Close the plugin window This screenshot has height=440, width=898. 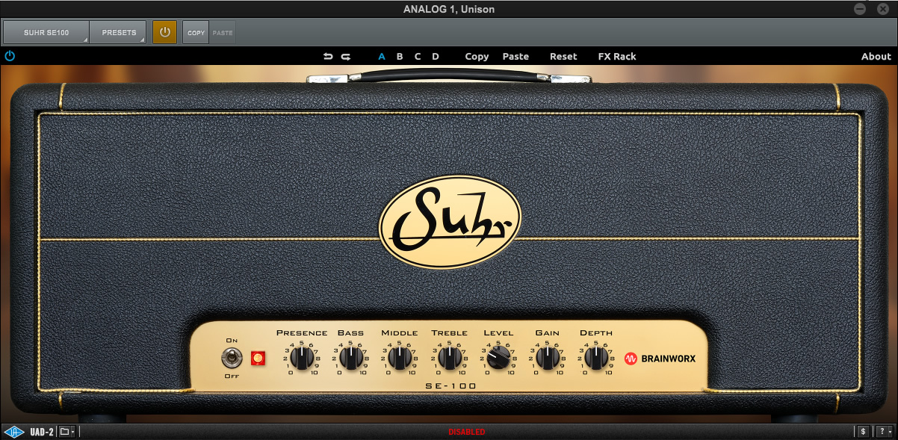(884, 9)
